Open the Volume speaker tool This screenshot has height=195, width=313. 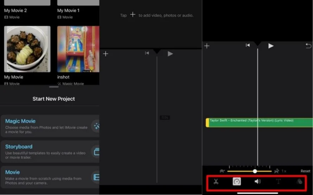coord(257,181)
